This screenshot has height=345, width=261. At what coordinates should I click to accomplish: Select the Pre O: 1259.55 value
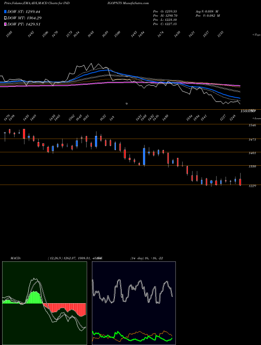tap(165, 11)
